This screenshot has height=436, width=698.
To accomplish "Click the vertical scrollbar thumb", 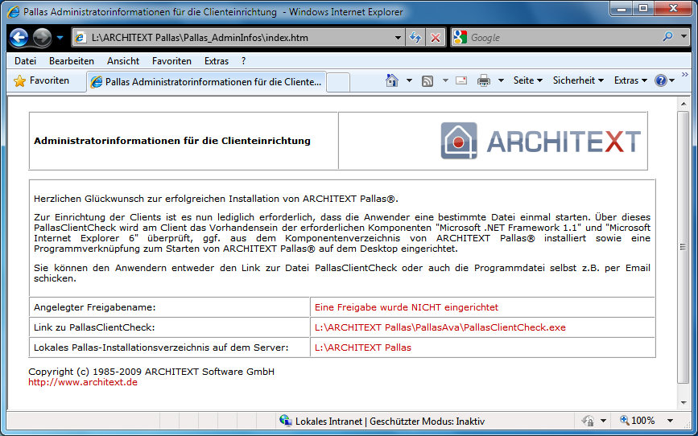I will [x=683, y=247].
